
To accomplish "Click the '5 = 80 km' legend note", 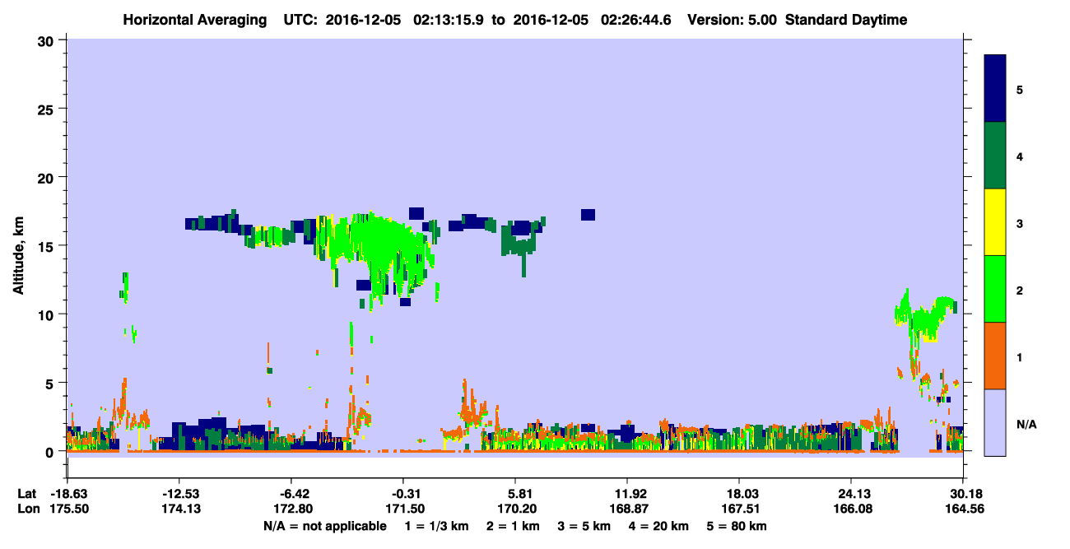I will click(737, 526).
